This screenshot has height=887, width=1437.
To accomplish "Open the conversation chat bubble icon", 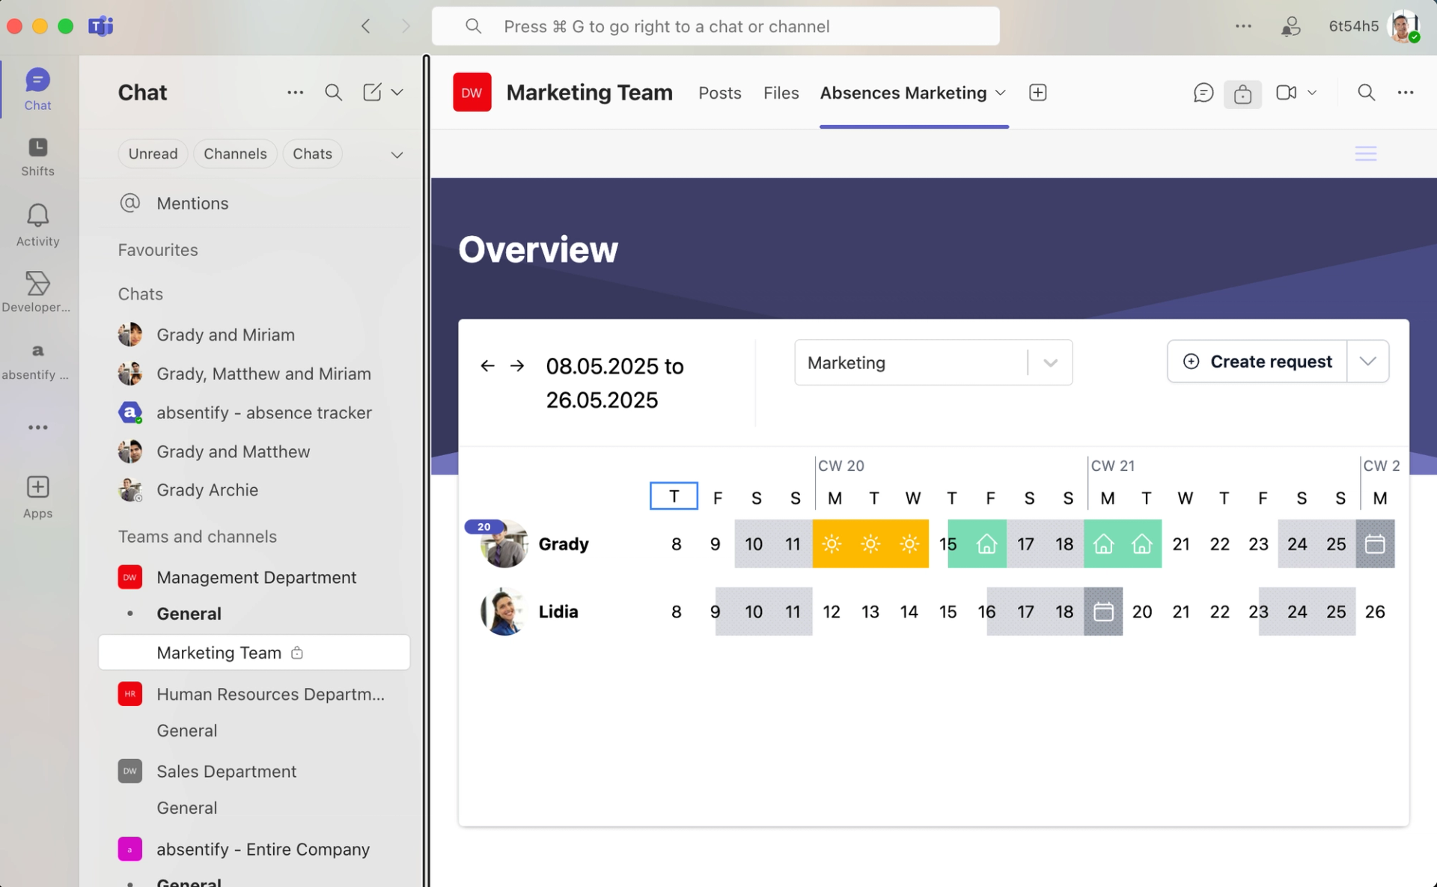I will click(1203, 93).
